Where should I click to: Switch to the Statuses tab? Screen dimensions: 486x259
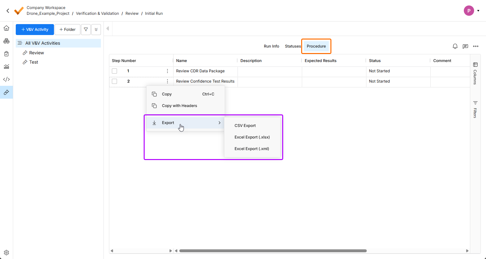tap(292, 46)
